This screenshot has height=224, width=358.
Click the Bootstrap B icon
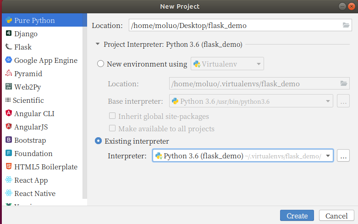(x=9, y=140)
